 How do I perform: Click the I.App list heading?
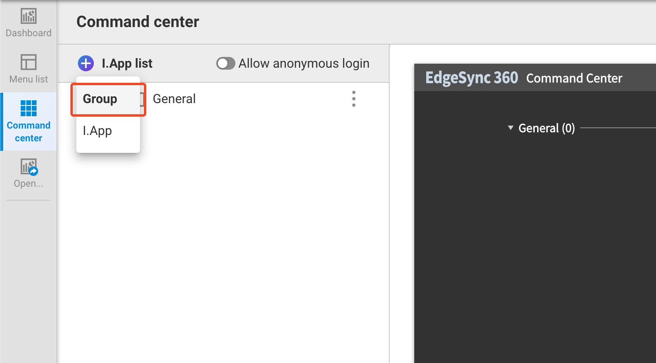click(x=127, y=63)
